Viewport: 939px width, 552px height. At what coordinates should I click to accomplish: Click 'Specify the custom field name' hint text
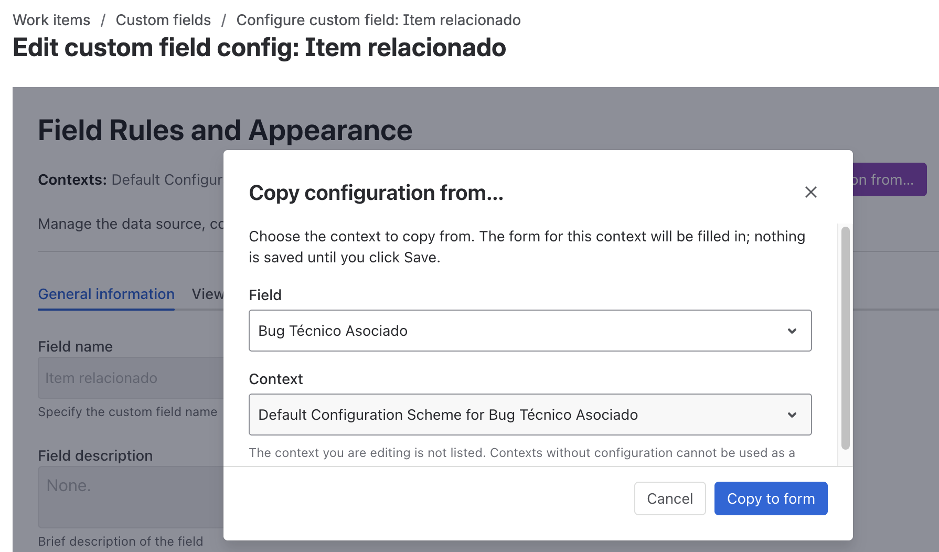point(127,412)
